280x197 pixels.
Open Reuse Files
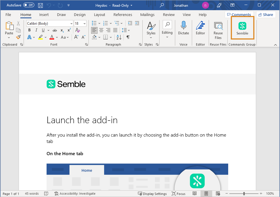(218, 30)
